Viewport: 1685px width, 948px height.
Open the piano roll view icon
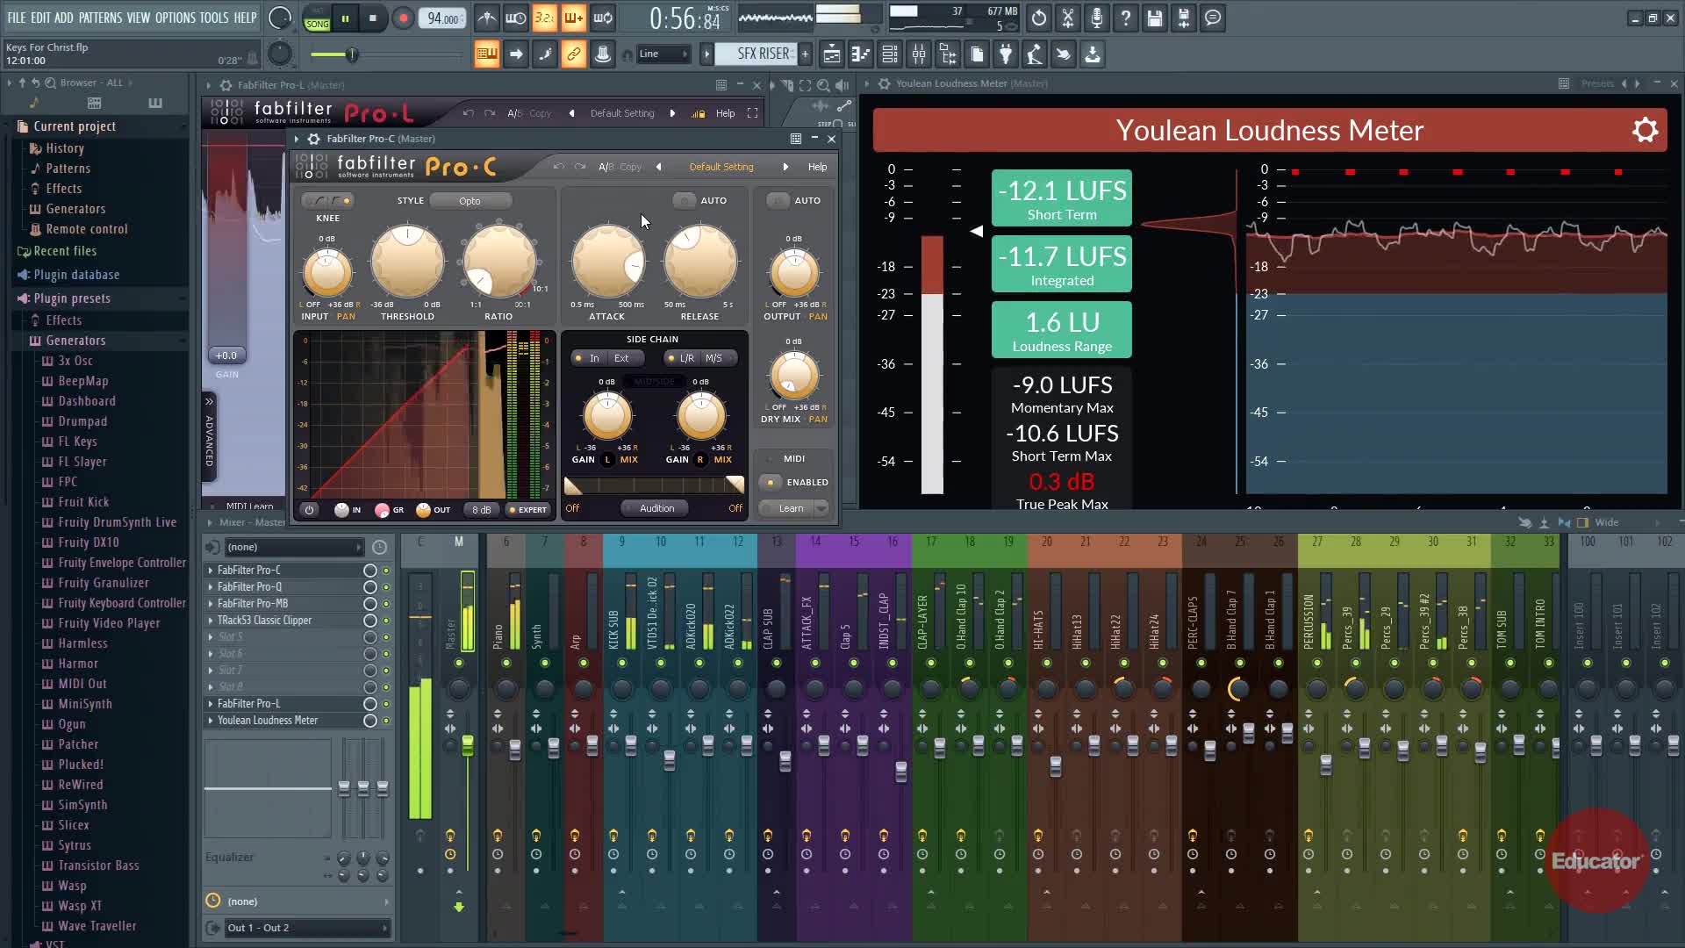point(860,54)
